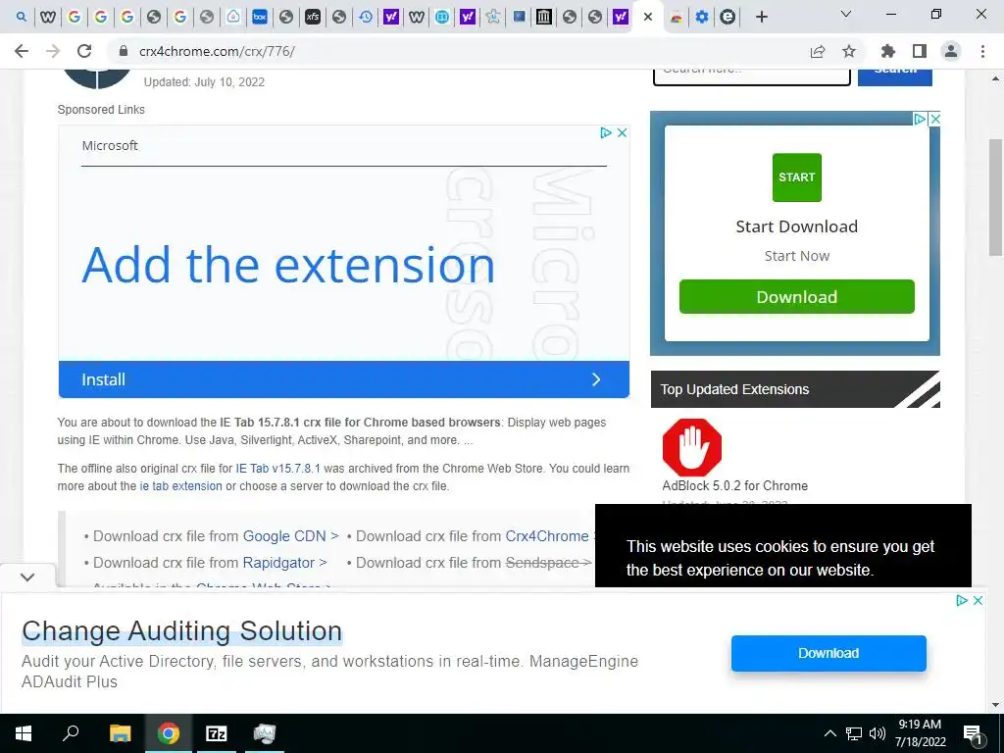Viewport: 1004px width, 753px height.
Task: Click the green START square icon
Action: (796, 177)
